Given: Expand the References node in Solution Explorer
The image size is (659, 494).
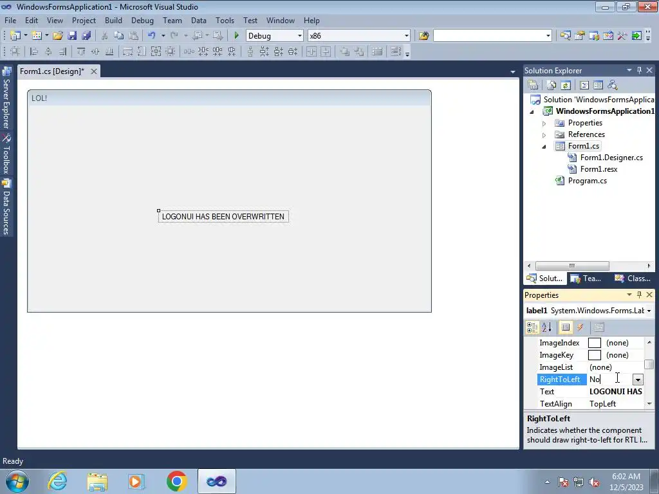Looking at the screenshot, I should [x=544, y=135].
